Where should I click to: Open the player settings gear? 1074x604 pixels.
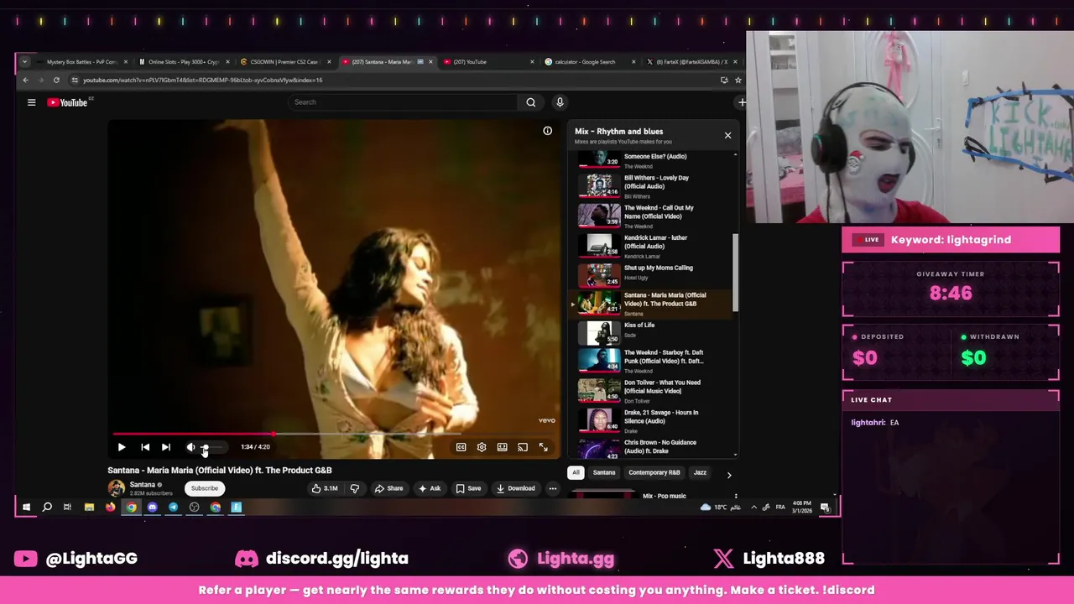tap(482, 447)
